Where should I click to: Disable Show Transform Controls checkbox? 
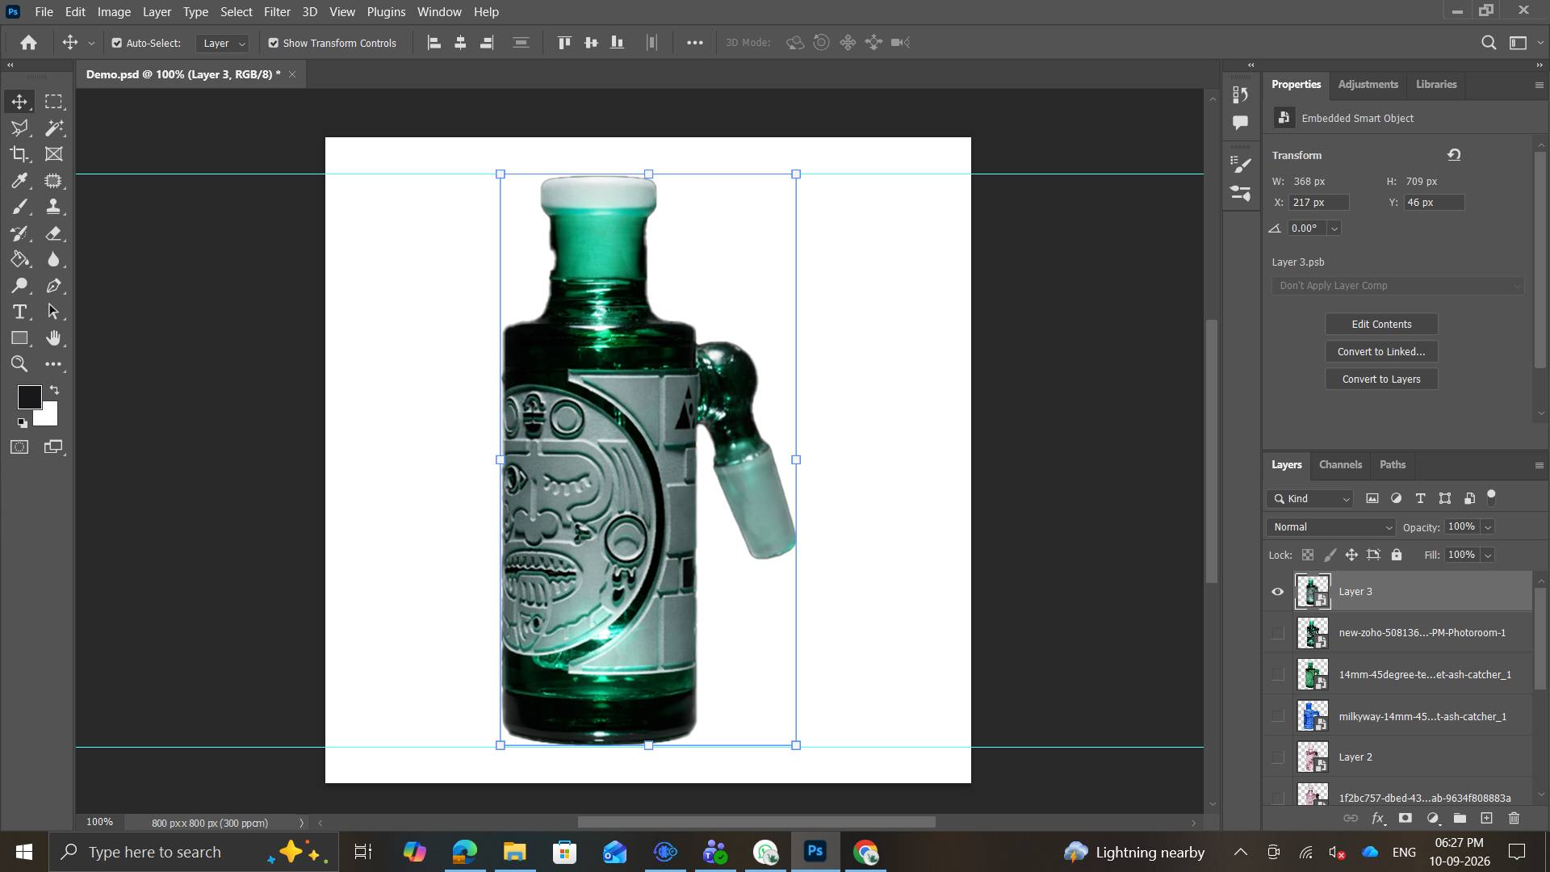click(x=274, y=43)
